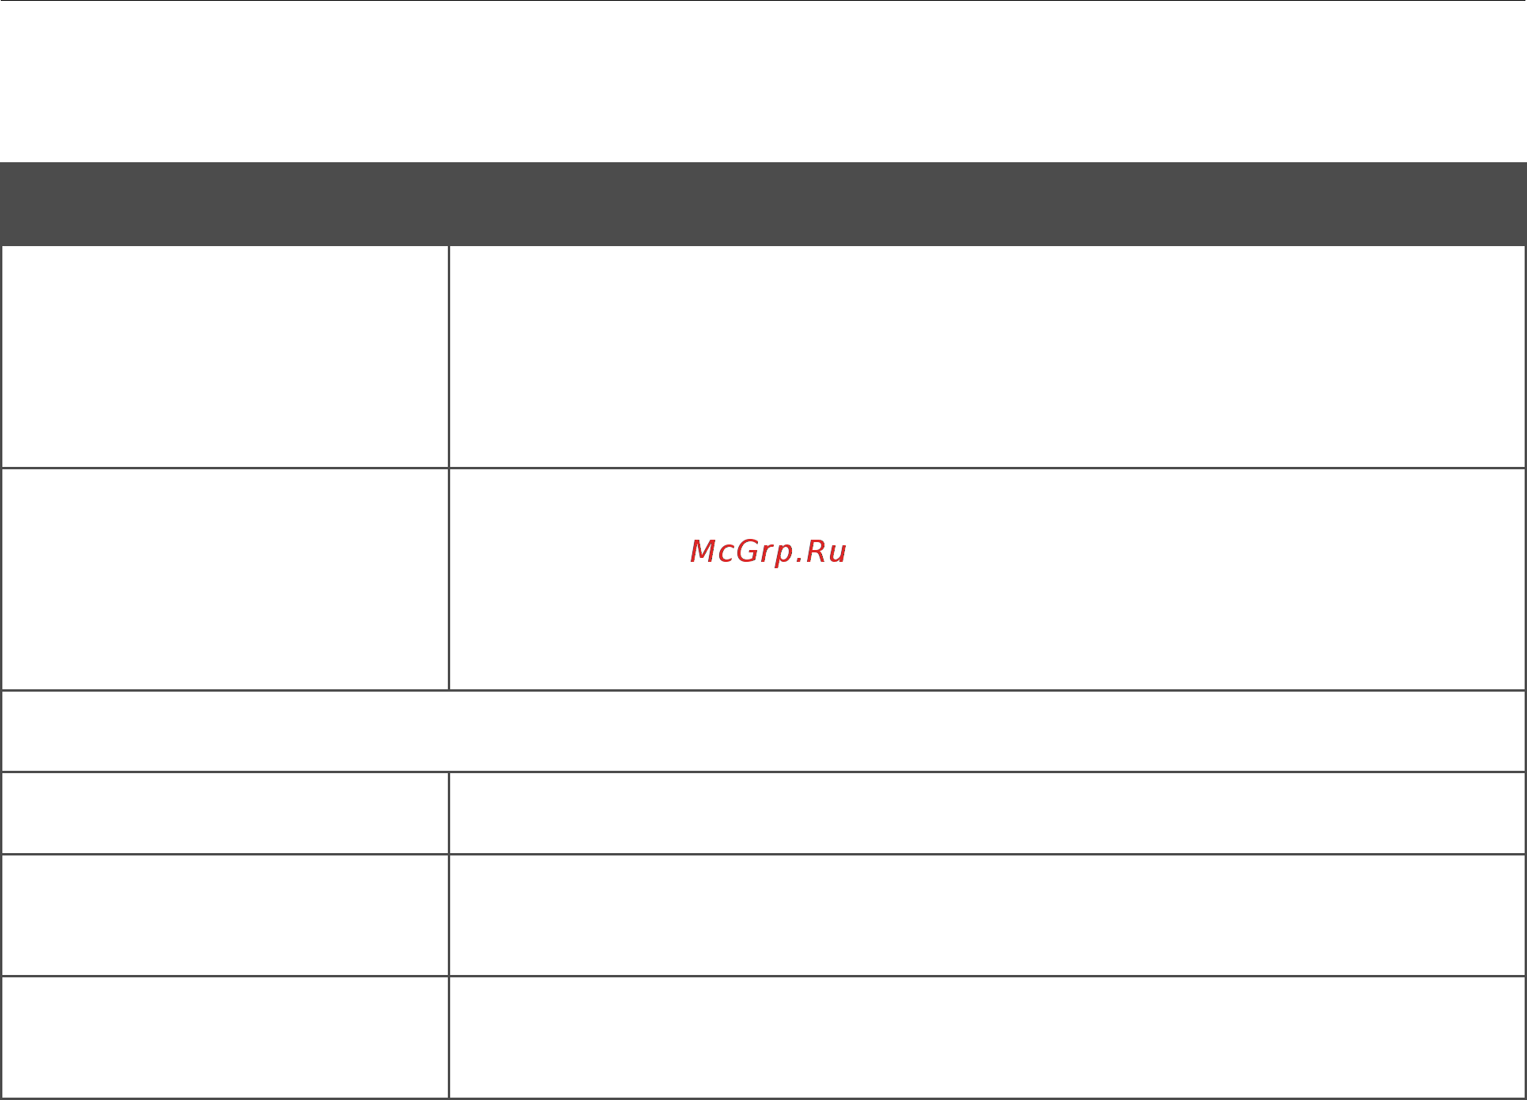Click blank space in the McGrp.Ru watermark's cell
This screenshot has width=1527, height=1100.
coord(1108,617)
